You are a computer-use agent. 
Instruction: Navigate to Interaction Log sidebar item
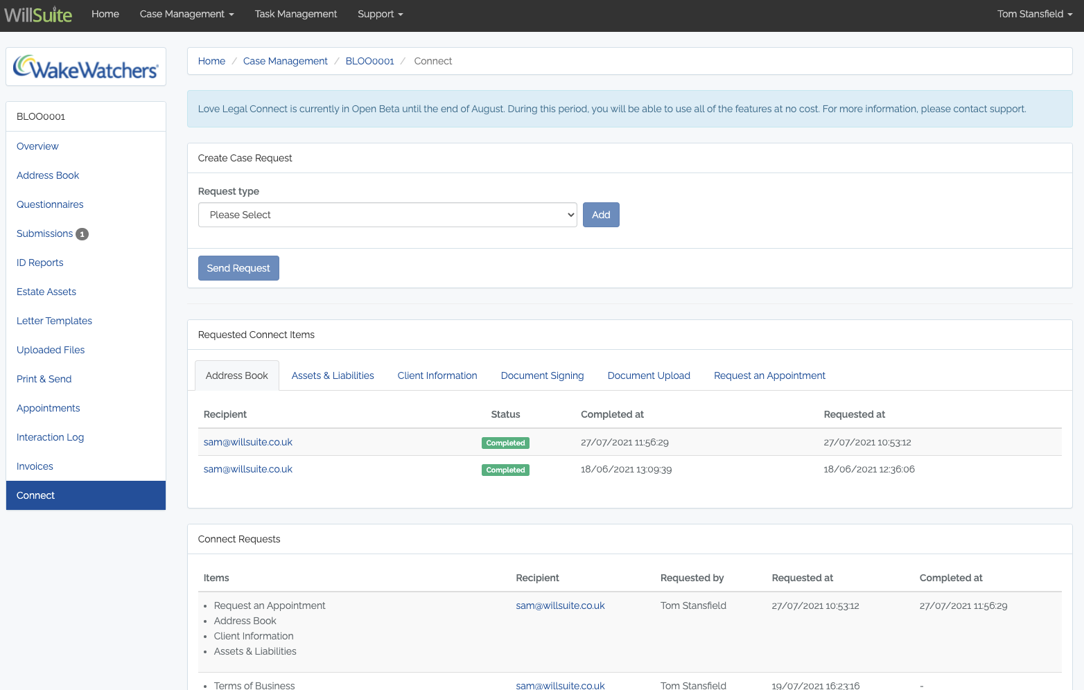coord(50,437)
